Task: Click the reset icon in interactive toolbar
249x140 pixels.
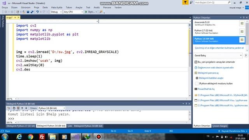Action: click(x=14, y=108)
